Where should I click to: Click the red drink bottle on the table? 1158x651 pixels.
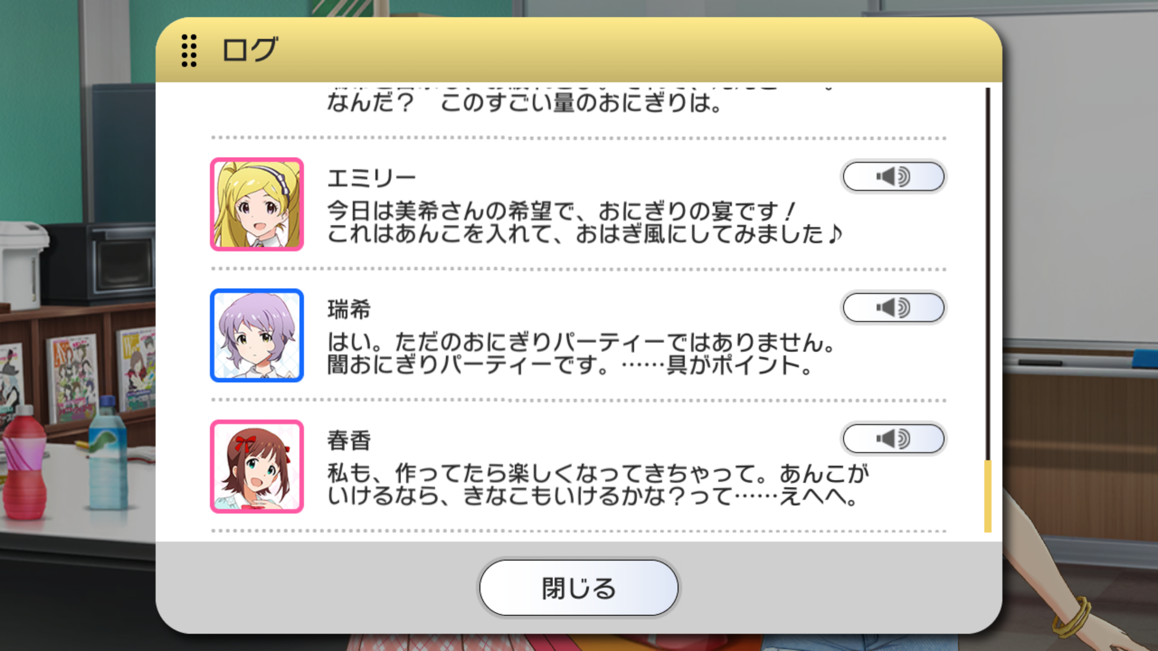pos(24,463)
